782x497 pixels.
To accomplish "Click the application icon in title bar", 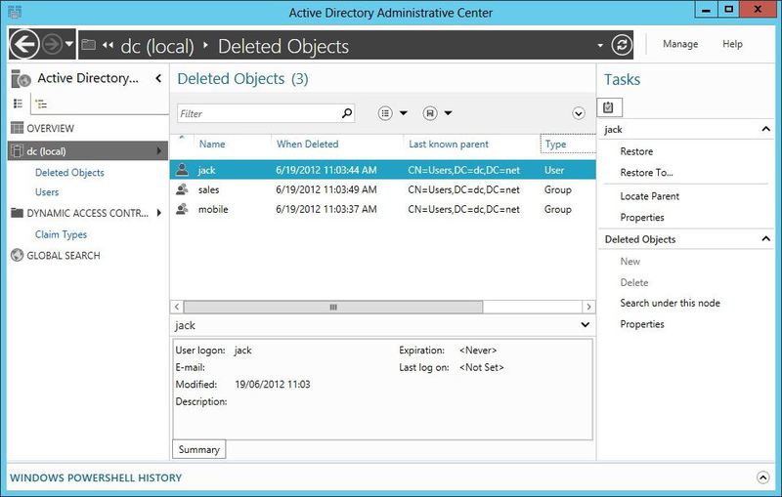I will pos(15,12).
